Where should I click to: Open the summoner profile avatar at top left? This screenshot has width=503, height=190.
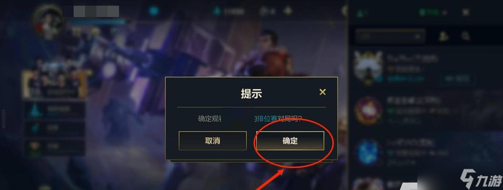tap(49, 20)
